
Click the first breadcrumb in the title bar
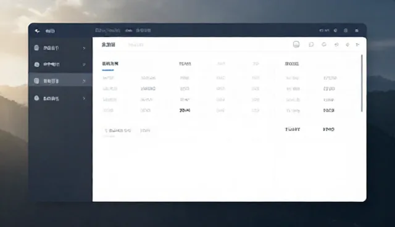point(108,30)
